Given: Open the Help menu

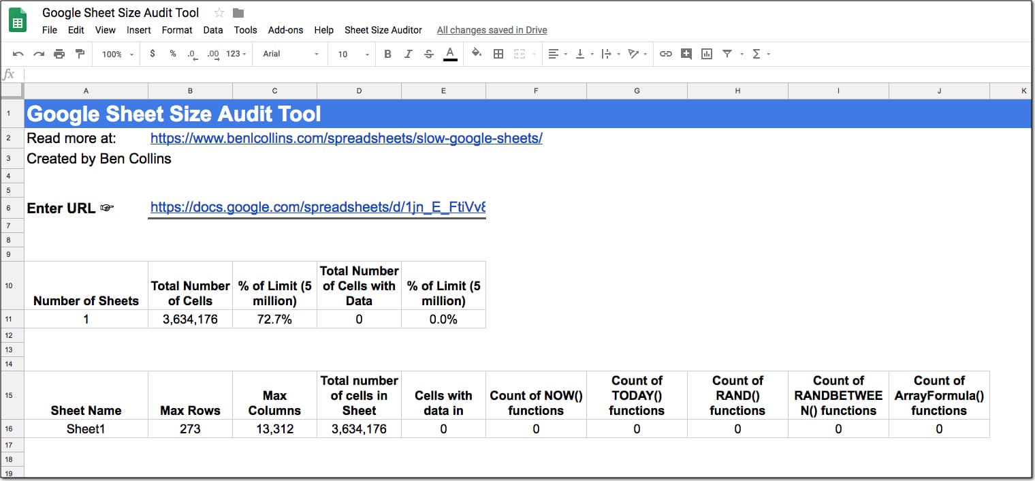Looking at the screenshot, I should click(x=324, y=30).
